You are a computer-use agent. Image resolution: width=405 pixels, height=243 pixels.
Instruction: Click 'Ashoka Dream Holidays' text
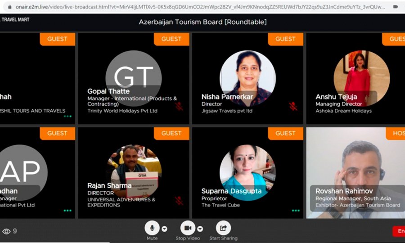coord(343,111)
